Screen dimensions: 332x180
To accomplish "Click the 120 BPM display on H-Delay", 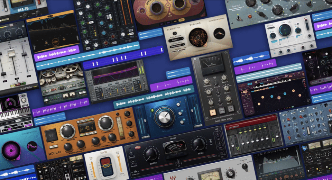I will [x=86, y=128].
